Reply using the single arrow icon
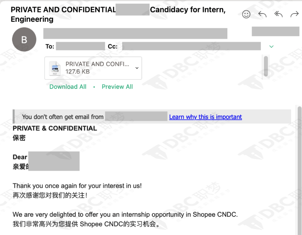The width and height of the screenshot is (302, 235). [x=262, y=14]
